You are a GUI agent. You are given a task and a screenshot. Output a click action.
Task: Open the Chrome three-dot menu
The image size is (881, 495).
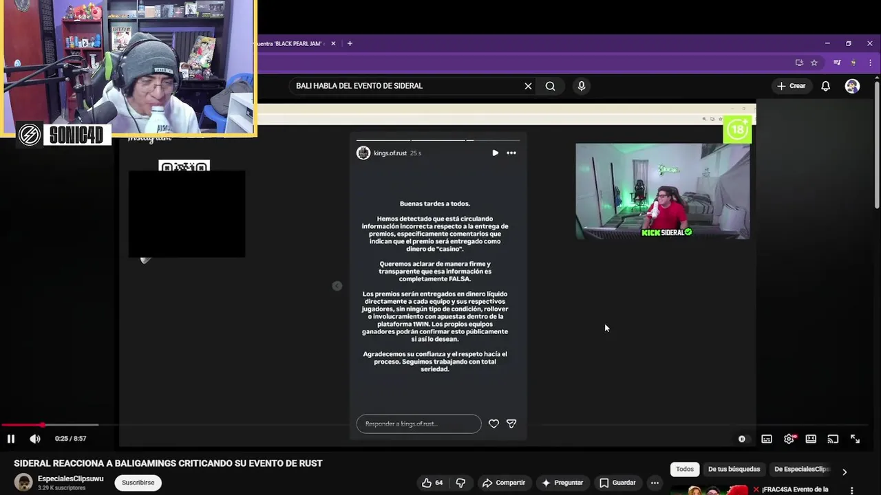tap(870, 63)
